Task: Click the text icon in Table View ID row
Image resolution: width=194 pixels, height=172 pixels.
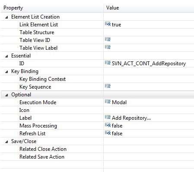Action: tap(108, 39)
